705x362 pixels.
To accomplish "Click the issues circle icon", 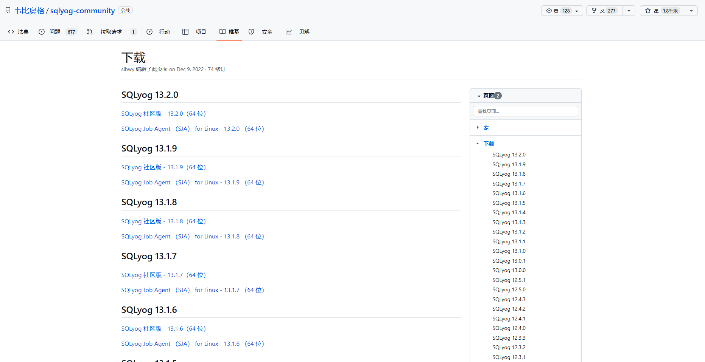I will tap(42, 32).
